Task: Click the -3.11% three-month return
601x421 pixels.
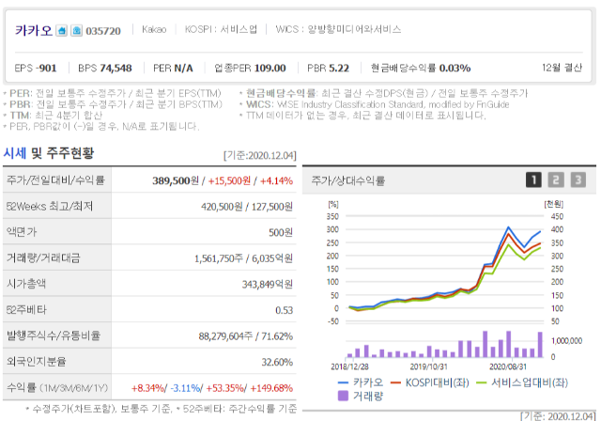Action: tap(185, 388)
